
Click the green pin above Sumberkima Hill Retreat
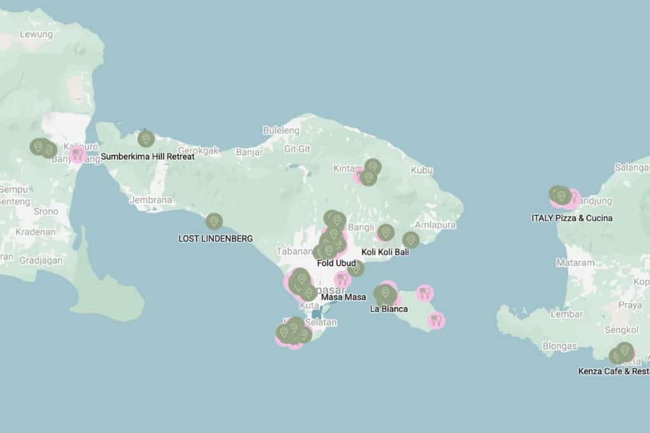click(146, 138)
